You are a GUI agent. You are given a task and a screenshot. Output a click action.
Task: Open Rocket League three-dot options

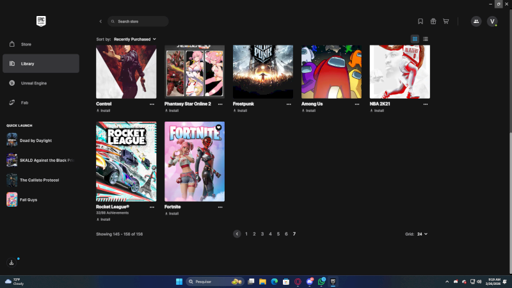[x=152, y=207]
